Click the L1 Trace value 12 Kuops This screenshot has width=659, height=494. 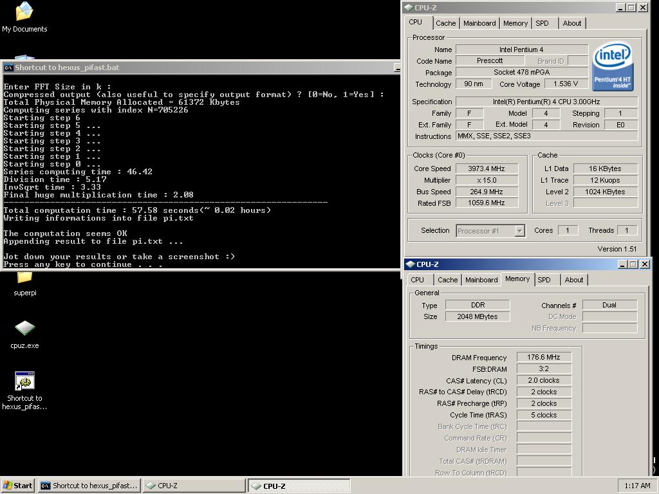[605, 180]
